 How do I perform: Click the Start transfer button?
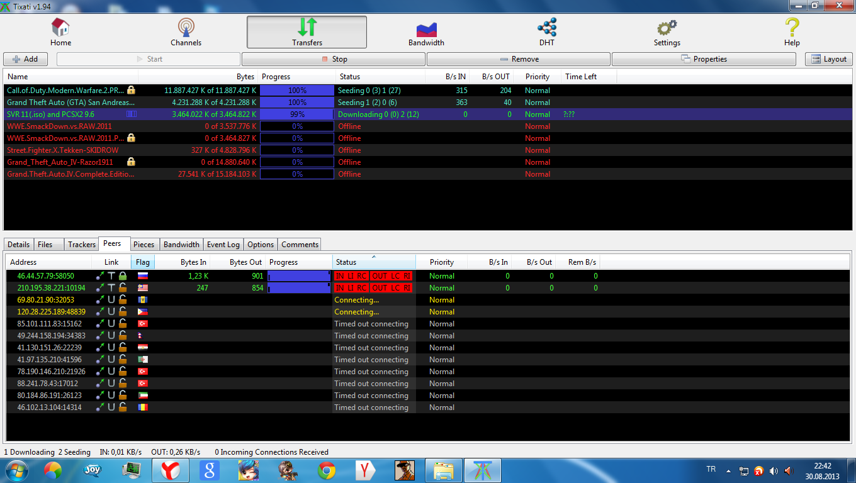pos(149,59)
